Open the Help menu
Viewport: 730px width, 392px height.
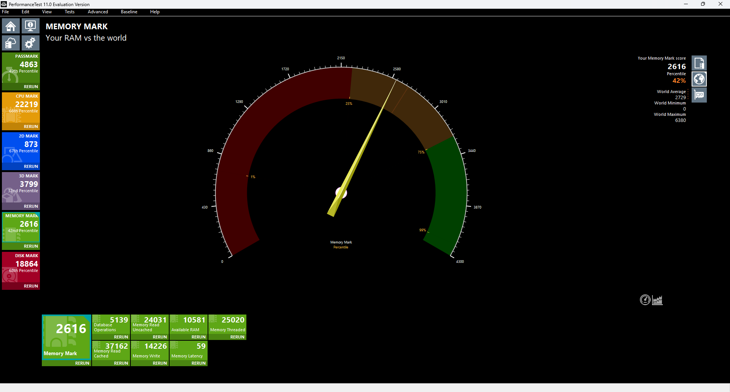(x=155, y=12)
